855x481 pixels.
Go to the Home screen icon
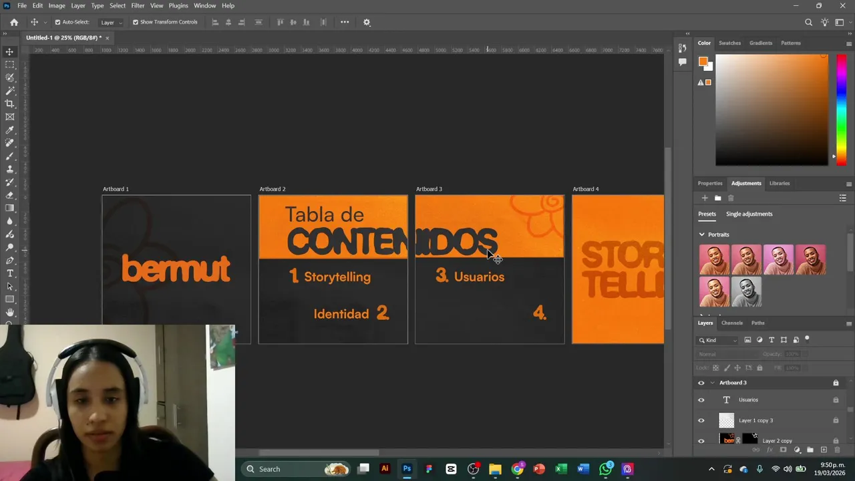tap(14, 22)
